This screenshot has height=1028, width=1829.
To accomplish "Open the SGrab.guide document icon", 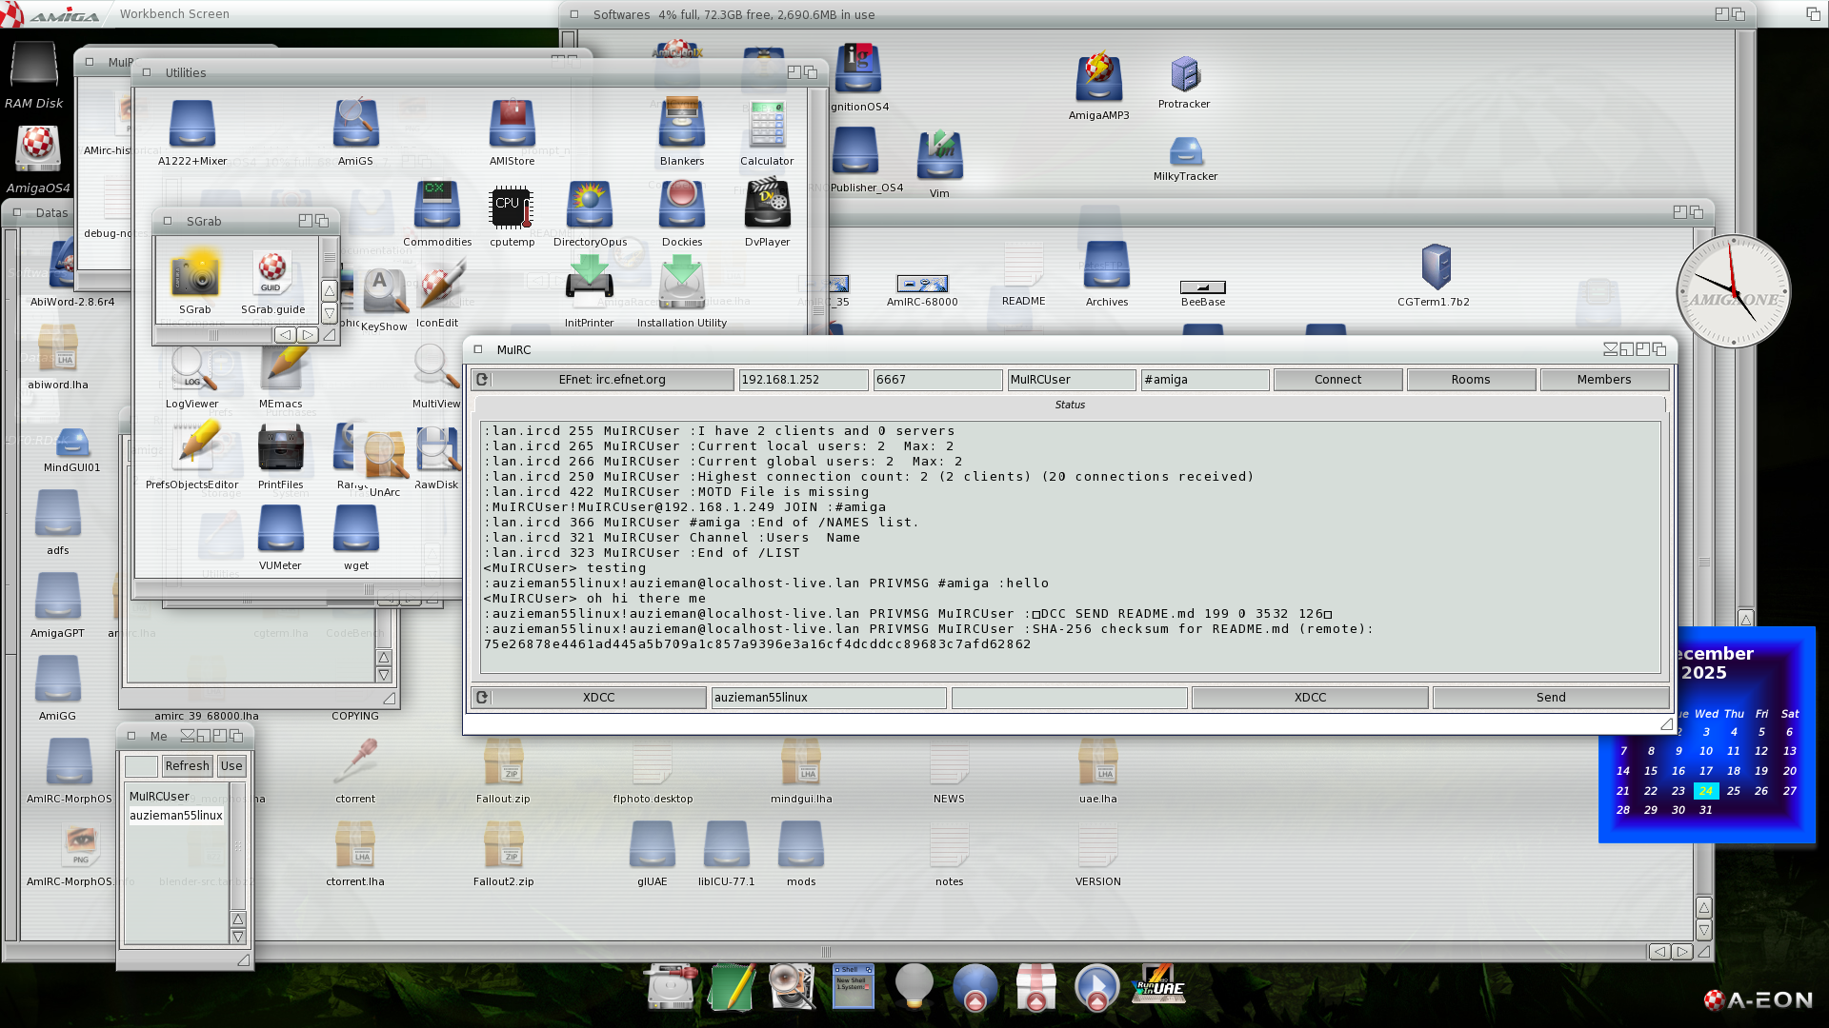I will coord(272,274).
